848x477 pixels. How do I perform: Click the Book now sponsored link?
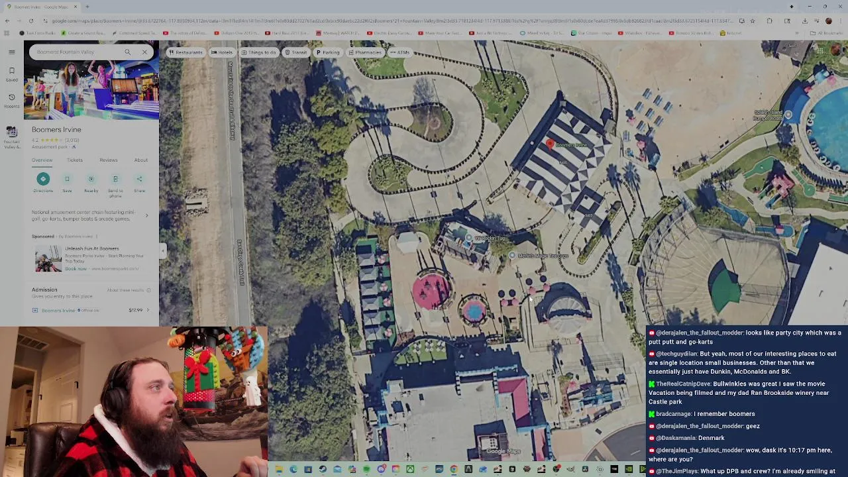[x=76, y=268]
